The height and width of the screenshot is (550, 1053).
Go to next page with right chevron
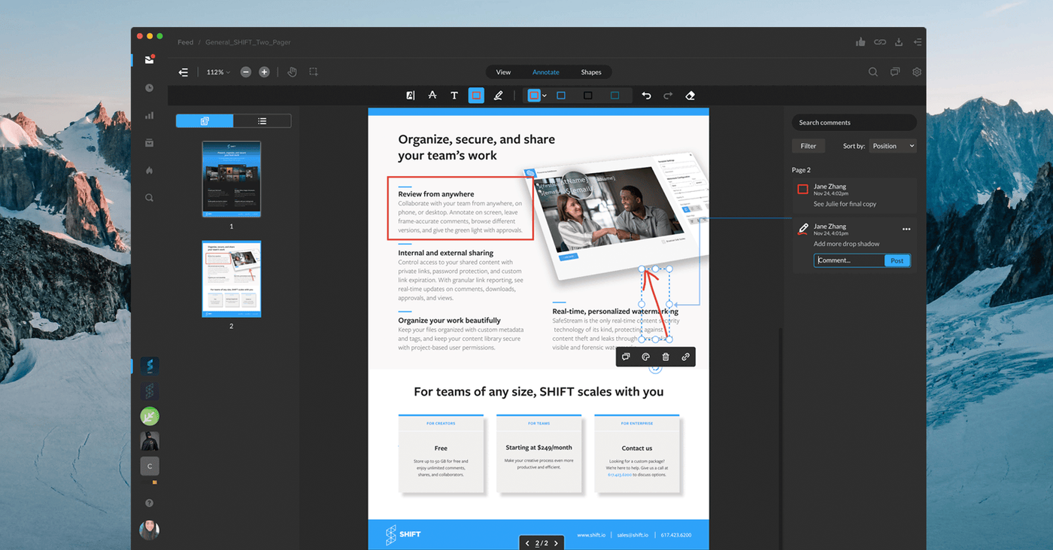pyautogui.click(x=556, y=543)
